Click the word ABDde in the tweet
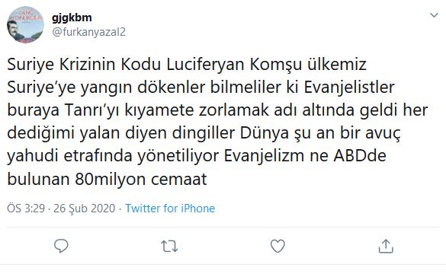 [x=360, y=156]
